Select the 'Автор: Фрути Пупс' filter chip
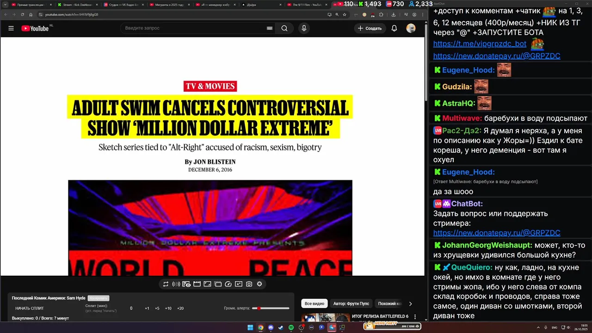The image size is (592, 333). (351, 304)
